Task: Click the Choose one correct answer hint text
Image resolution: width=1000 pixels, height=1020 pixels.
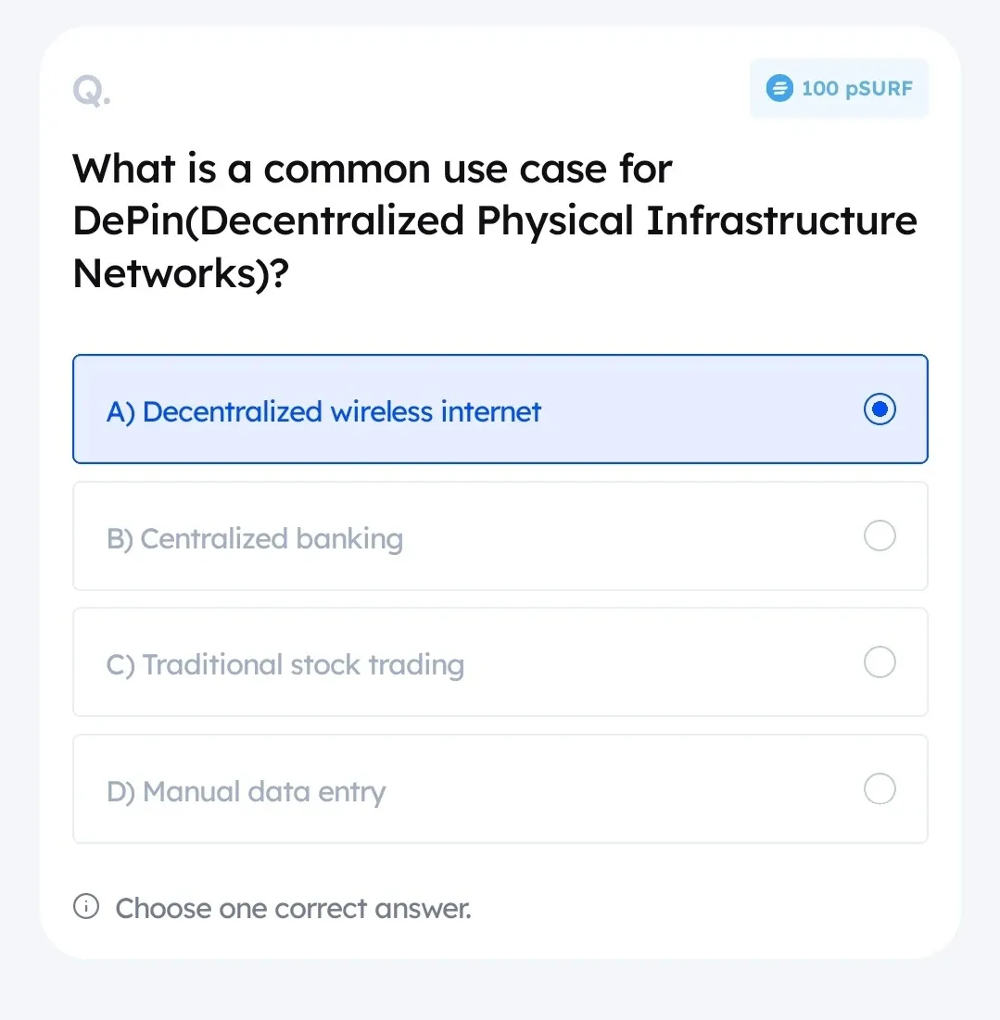Action: pyautogui.click(x=293, y=908)
